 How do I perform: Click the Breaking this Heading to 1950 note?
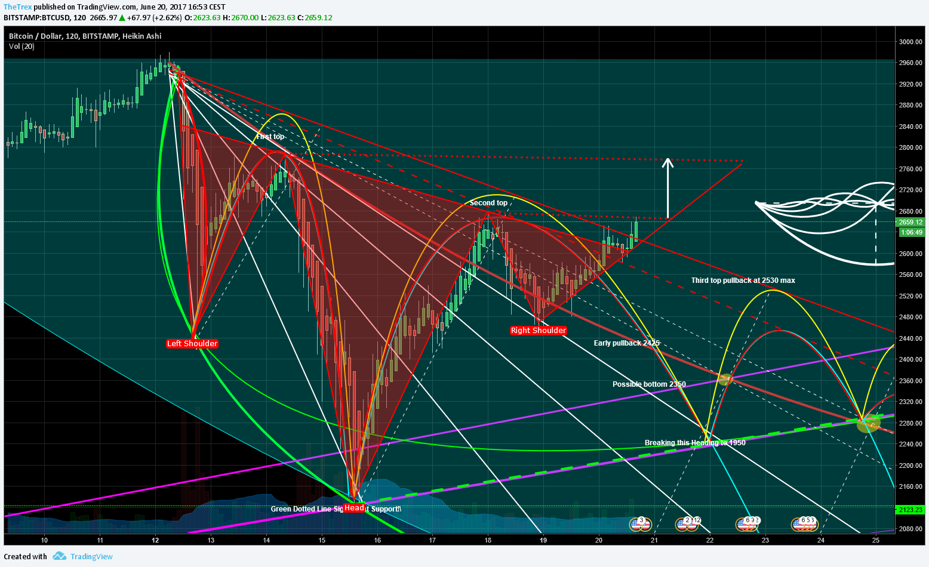[x=695, y=443]
